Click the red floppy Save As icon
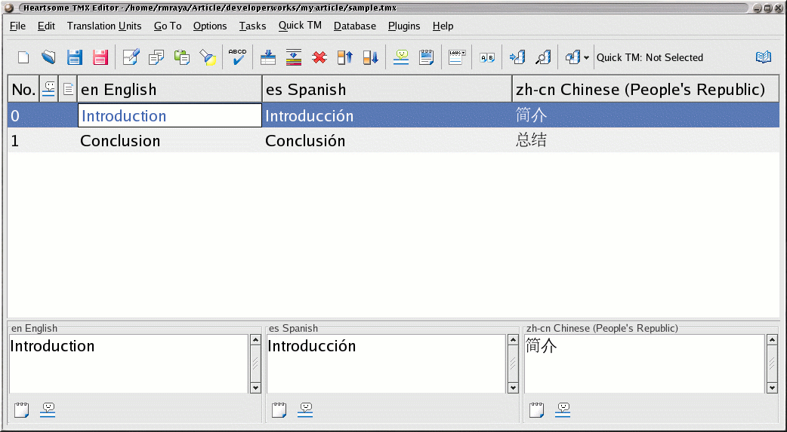787x432 pixels. tap(100, 57)
